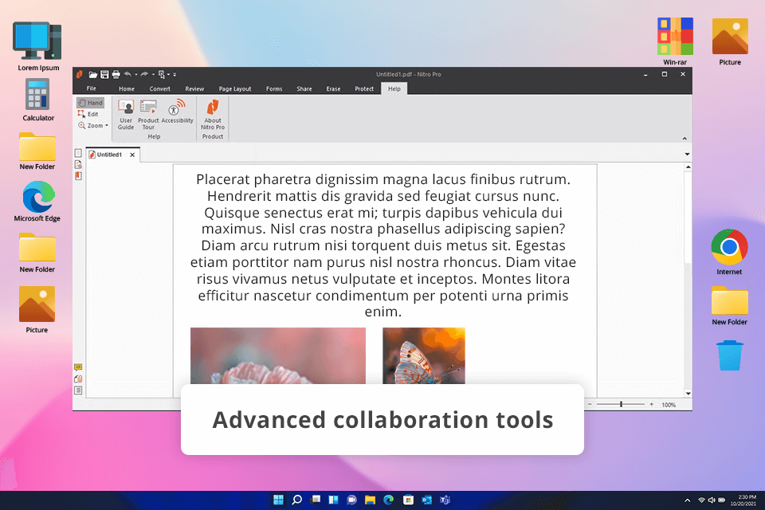Click the Help ribbon tab
The width and height of the screenshot is (765, 510).
394,88
